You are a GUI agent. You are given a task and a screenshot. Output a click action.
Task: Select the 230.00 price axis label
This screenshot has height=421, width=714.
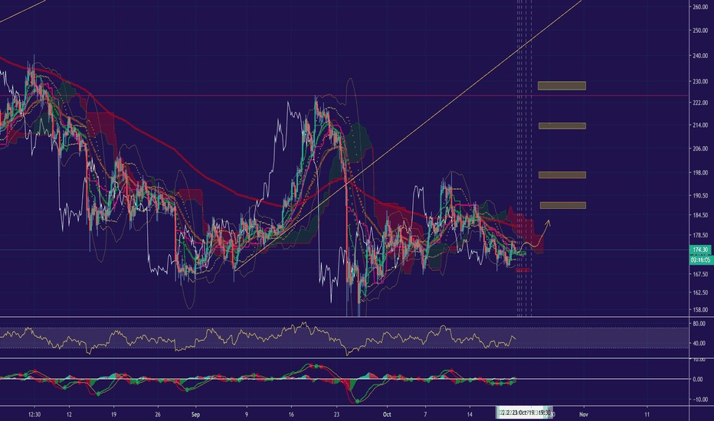pyautogui.click(x=700, y=81)
